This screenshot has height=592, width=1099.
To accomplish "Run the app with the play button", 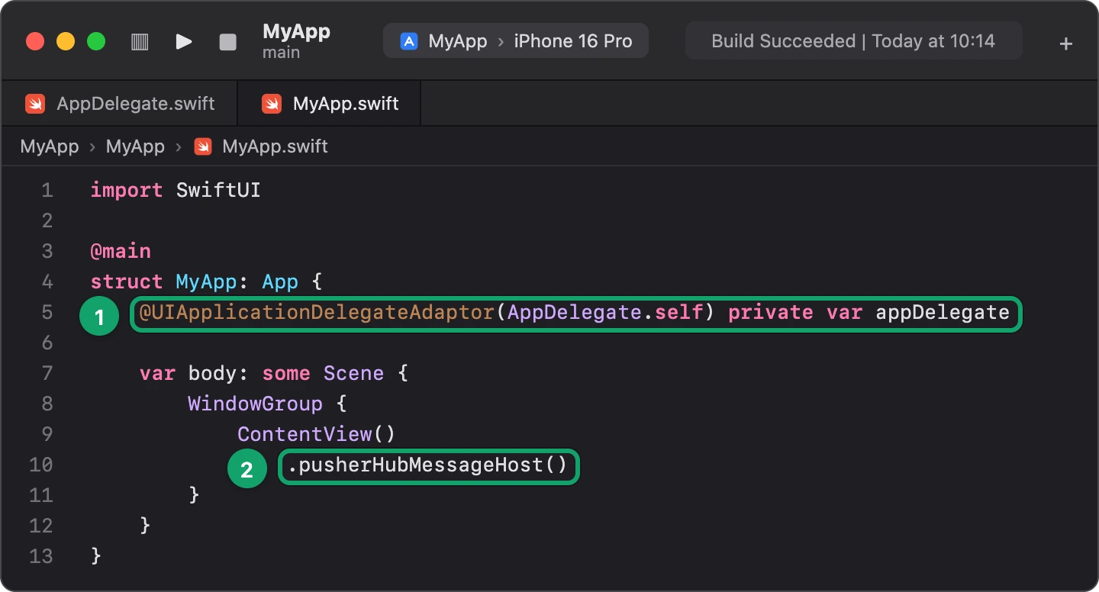I will point(184,42).
